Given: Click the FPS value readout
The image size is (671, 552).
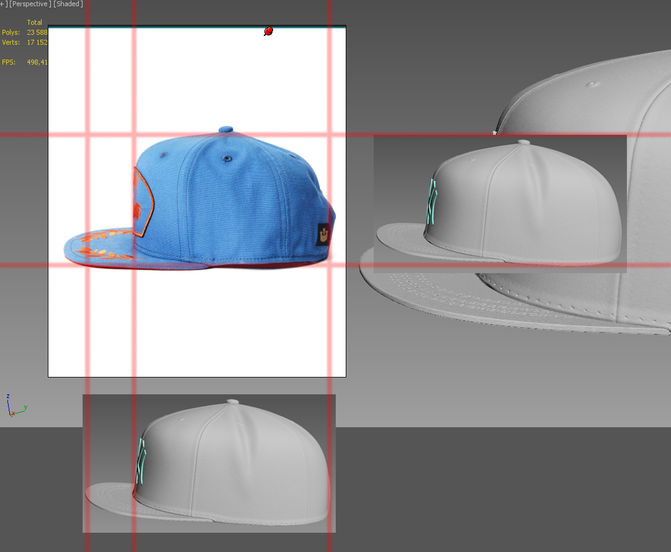Looking at the screenshot, I should [37, 62].
